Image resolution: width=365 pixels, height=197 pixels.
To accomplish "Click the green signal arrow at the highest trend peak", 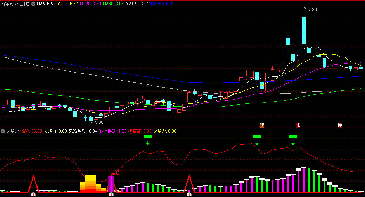I will tap(257, 143).
